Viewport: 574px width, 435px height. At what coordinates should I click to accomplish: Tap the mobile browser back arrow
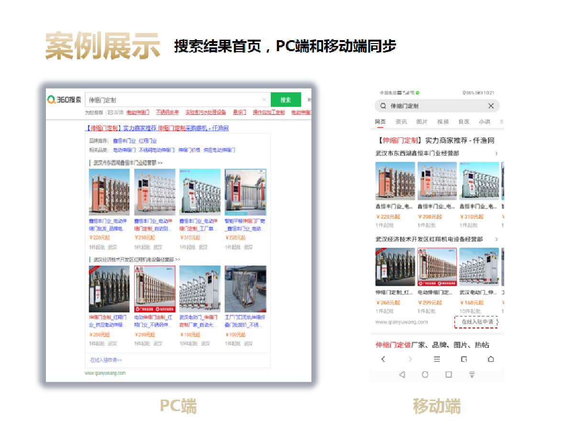(x=383, y=359)
